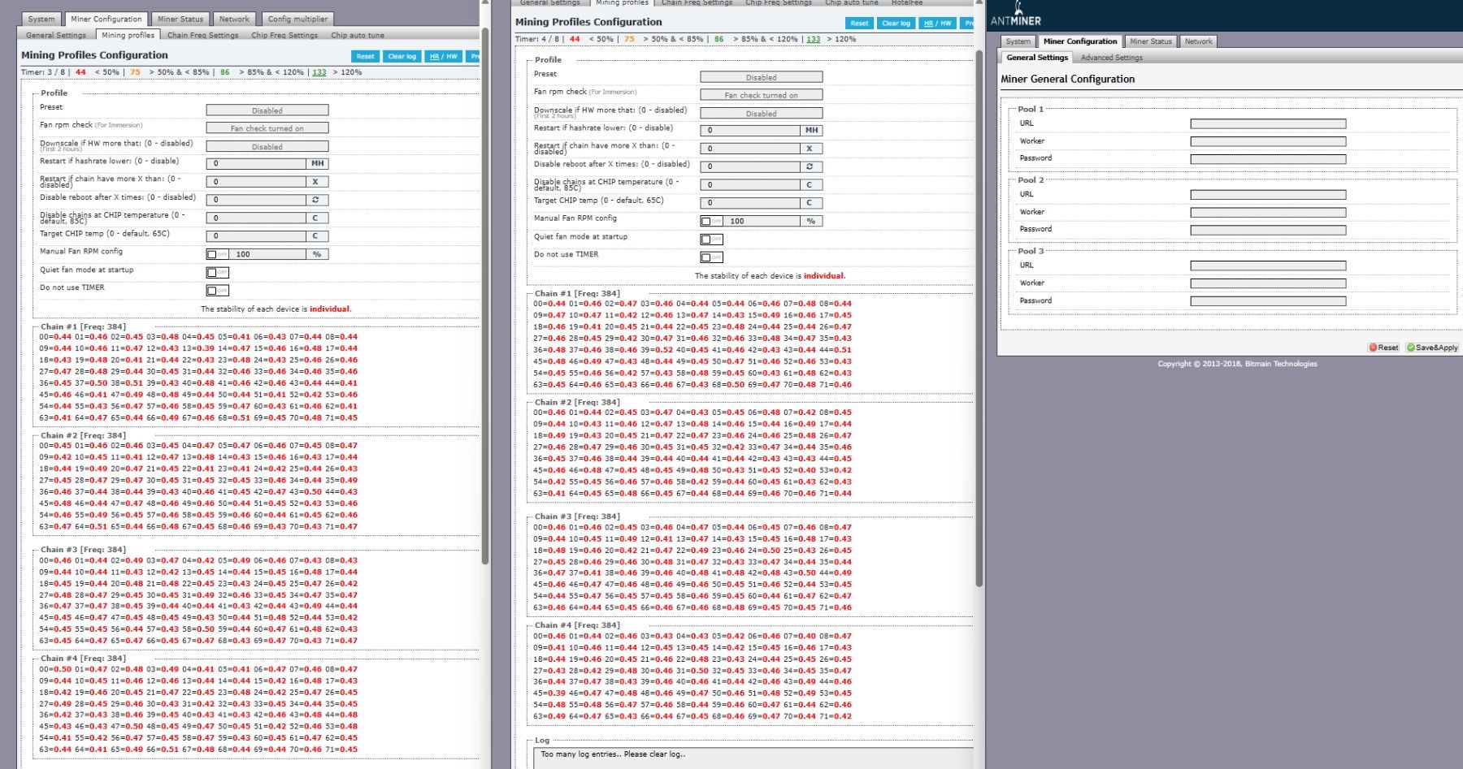1463x769 pixels.
Task: Open Config multiplier tab in left window
Action: (297, 19)
